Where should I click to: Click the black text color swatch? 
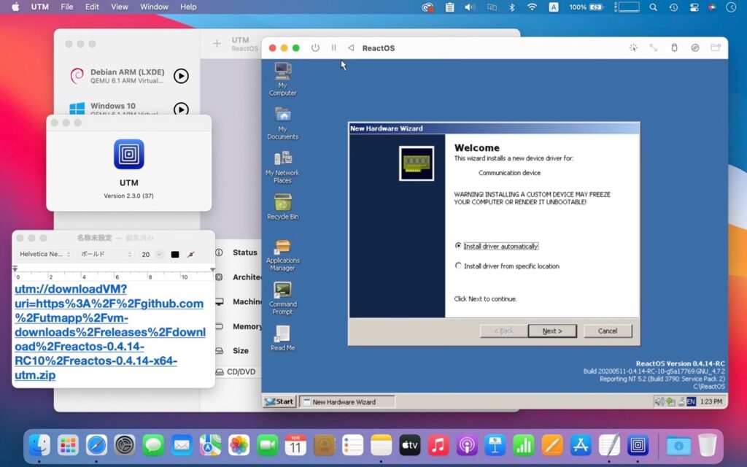[175, 255]
